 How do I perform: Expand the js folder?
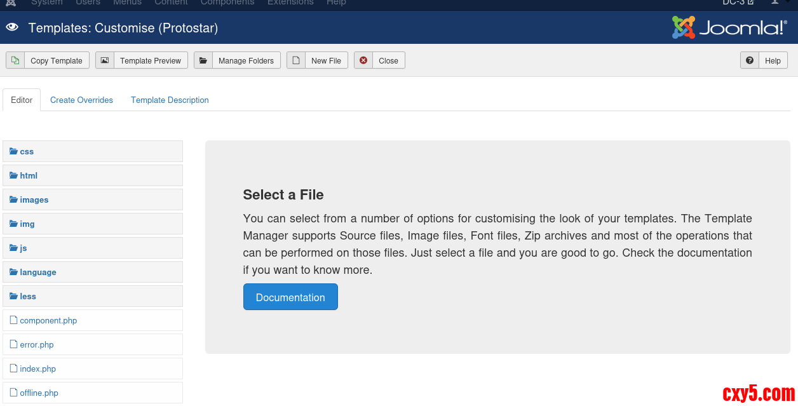(24, 248)
